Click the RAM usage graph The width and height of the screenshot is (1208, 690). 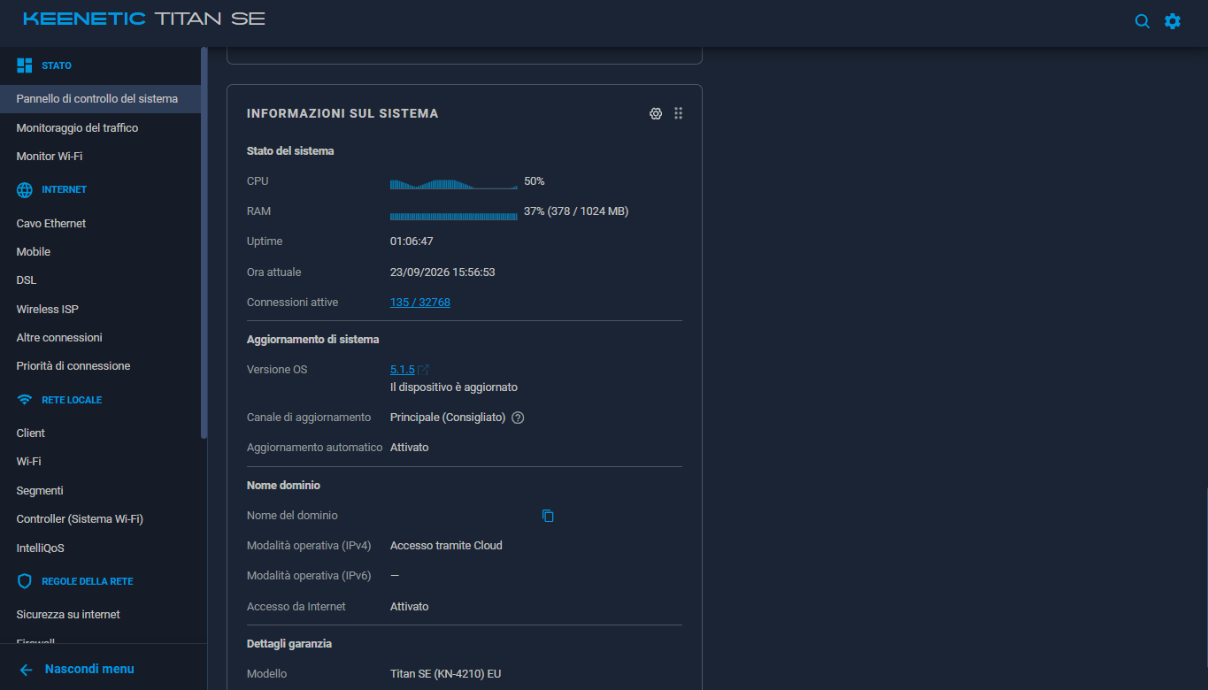click(x=454, y=216)
